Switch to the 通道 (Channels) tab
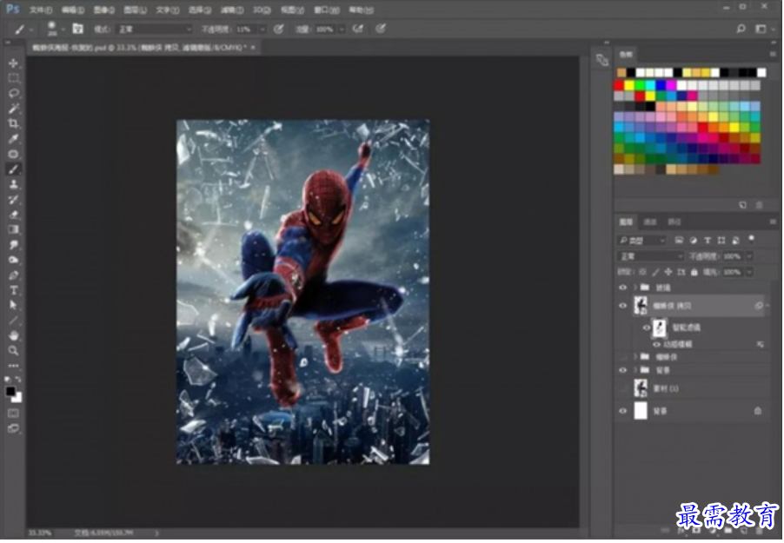The height and width of the screenshot is (543, 784). point(650,222)
